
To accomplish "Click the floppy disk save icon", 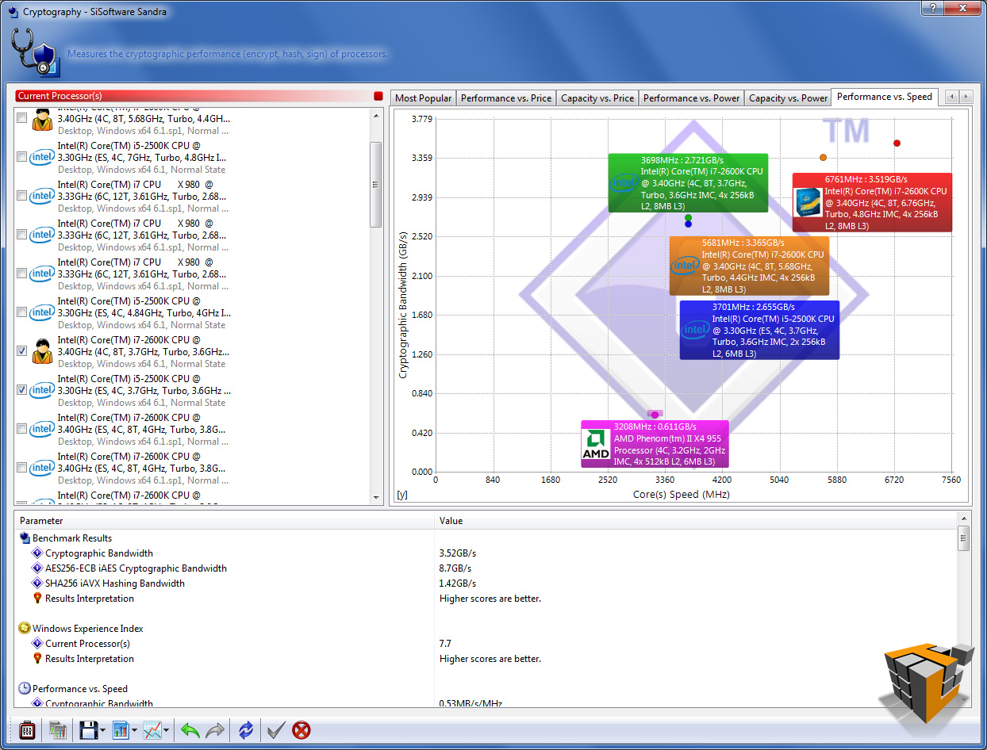I will tap(88, 729).
